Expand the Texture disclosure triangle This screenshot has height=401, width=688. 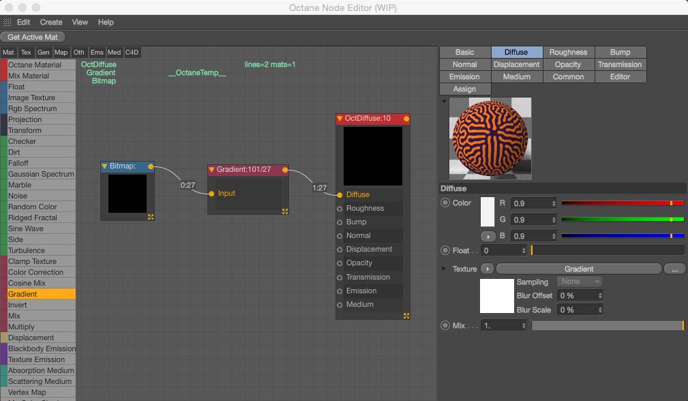click(x=444, y=268)
